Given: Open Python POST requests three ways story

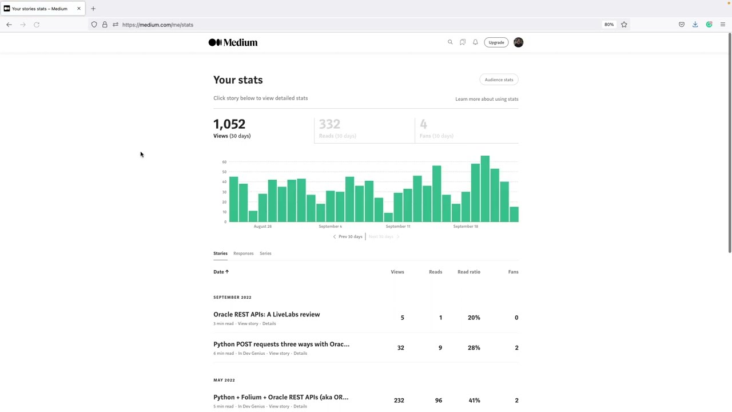Looking at the screenshot, I should point(281,344).
